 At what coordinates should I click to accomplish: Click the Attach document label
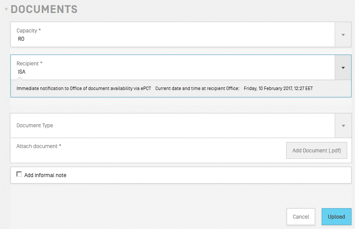[39, 146]
